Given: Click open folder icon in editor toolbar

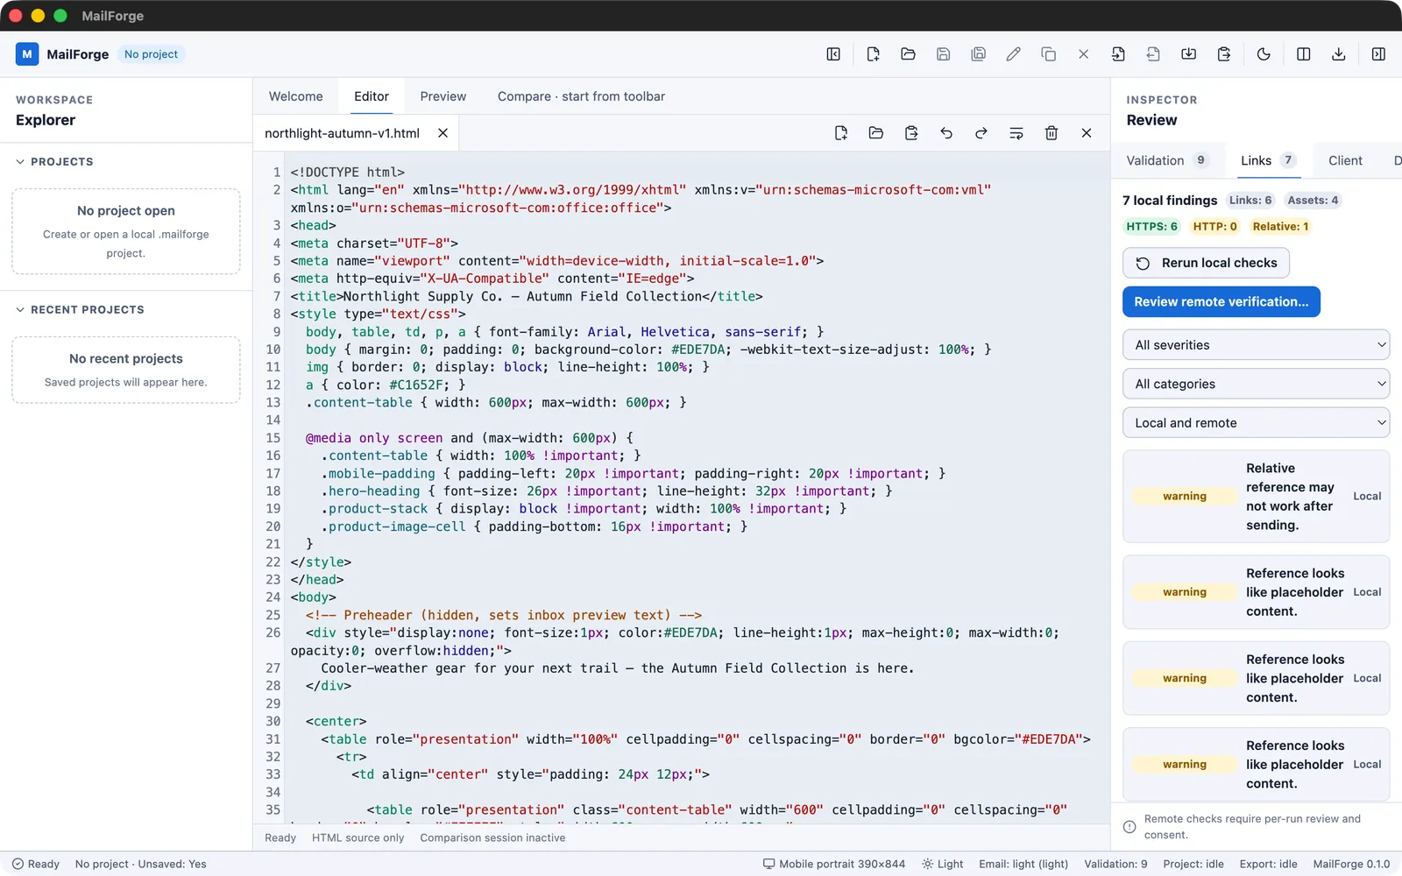Looking at the screenshot, I should pyautogui.click(x=875, y=133).
